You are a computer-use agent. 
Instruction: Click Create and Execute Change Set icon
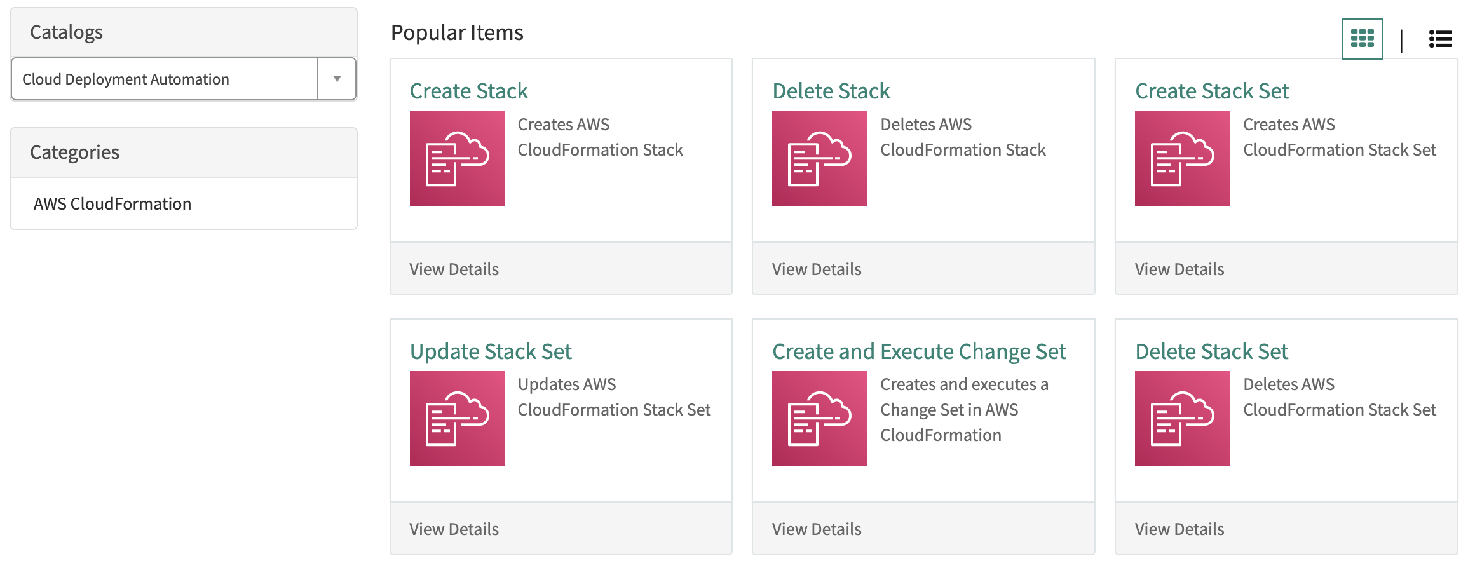819,419
